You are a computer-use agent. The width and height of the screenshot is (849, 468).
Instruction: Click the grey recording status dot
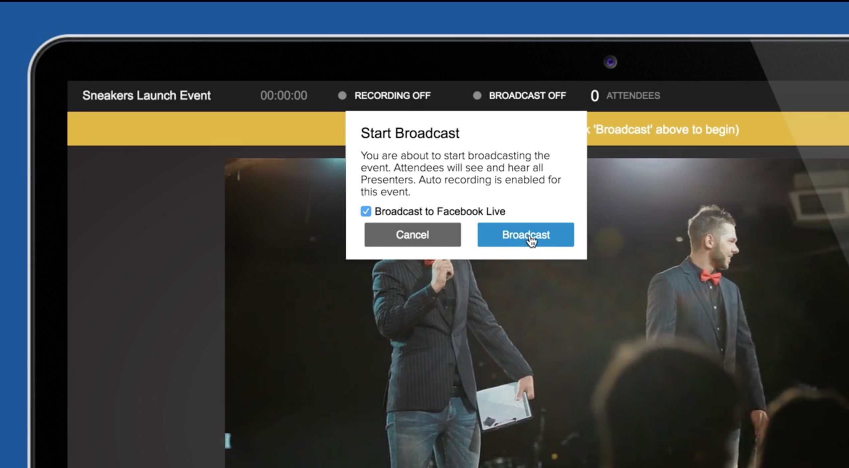click(342, 96)
